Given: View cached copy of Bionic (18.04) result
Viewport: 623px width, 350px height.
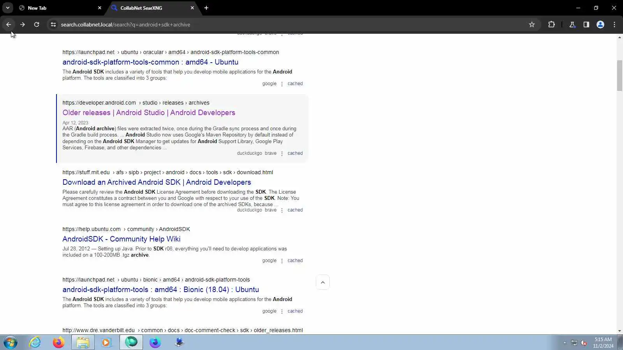Looking at the screenshot, I should tap(295, 311).
